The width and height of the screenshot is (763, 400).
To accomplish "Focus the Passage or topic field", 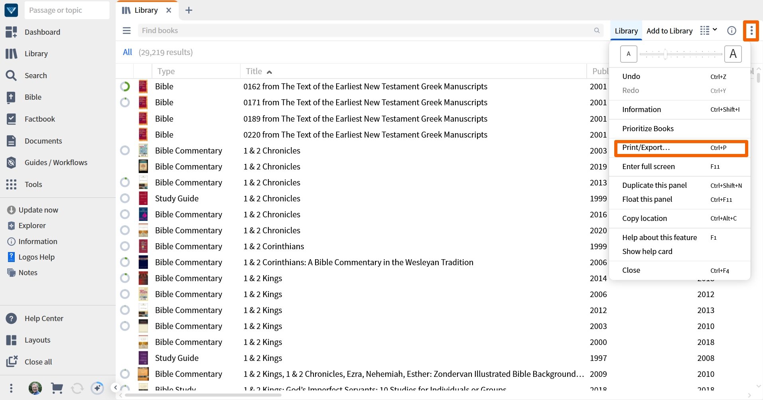I will coord(67,10).
